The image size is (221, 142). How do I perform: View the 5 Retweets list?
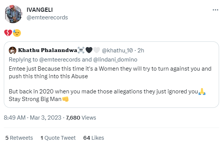point(19,138)
